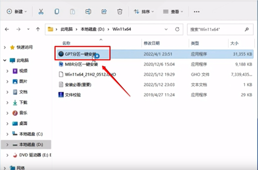Select the GPT分区一键安装 application
This screenshot has height=170, width=258.
[155, 54]
